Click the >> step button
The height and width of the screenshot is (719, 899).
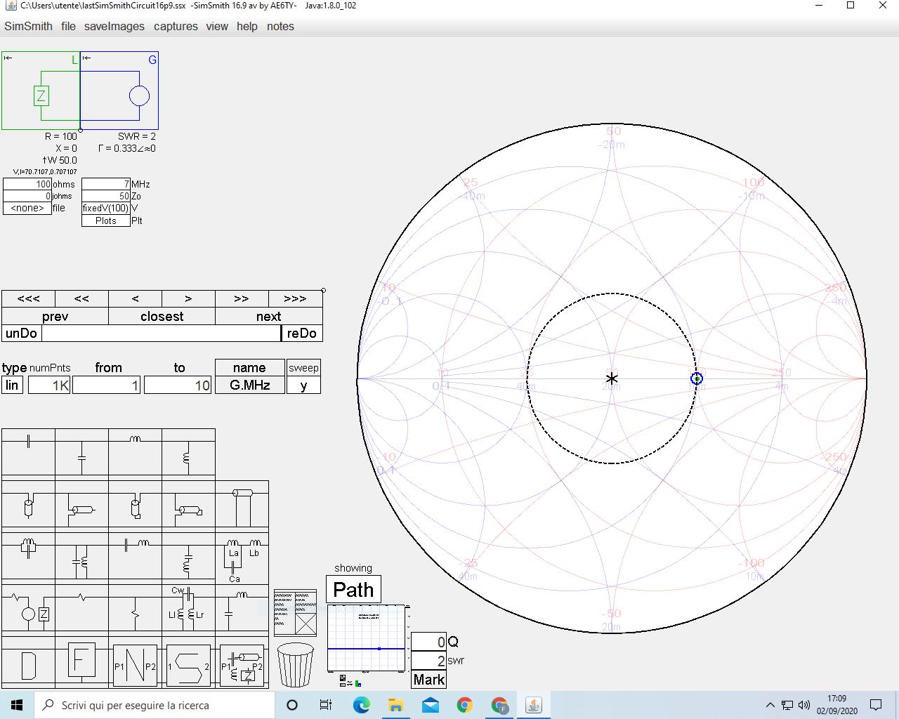(x=242, y=298)
